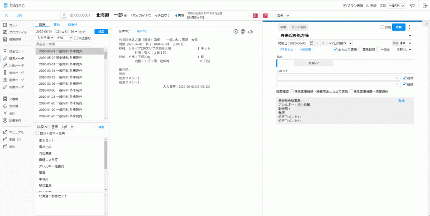Image resolution: width=430 pixels, height=216 pixels.
Task: Clear the first comment field with X
Action: [x=397, y=78]
